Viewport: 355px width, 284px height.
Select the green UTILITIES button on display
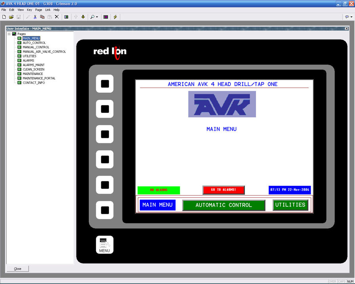click(x=290, y=205)
